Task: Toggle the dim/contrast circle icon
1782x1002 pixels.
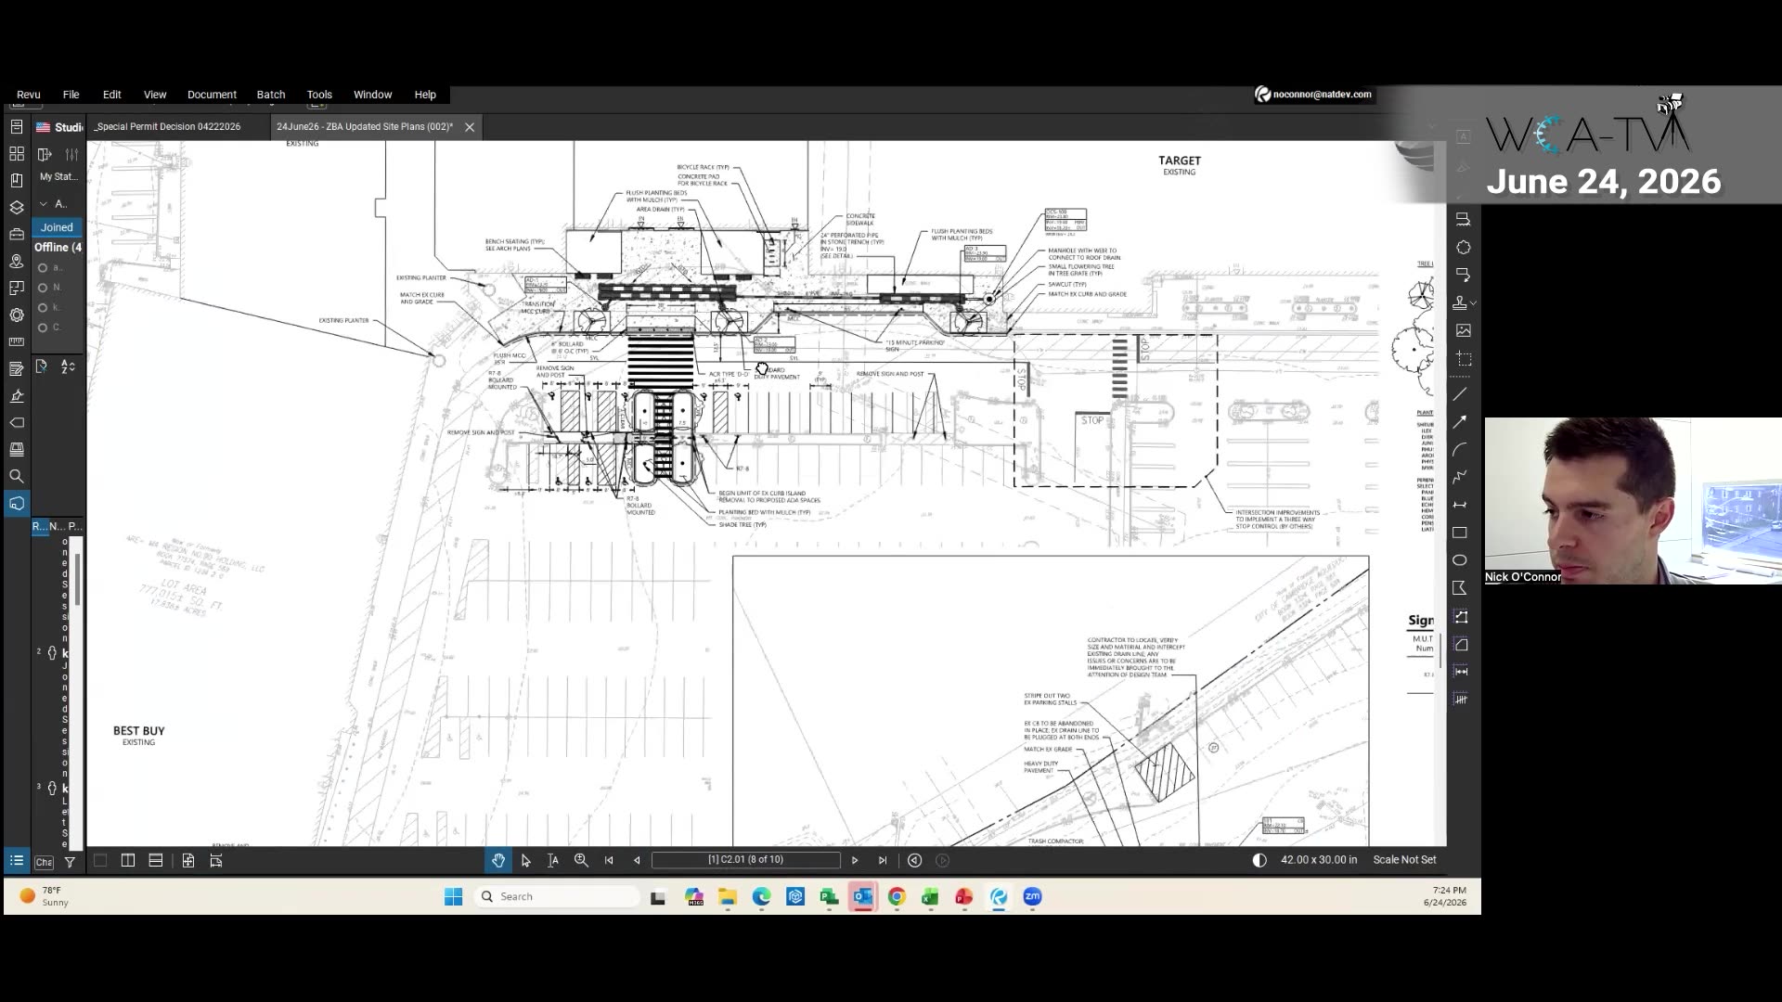Action: coord(1259,860)
